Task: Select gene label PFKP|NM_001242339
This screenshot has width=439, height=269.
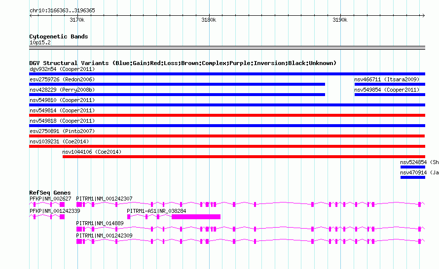Action: pyautogui.click(x=55, y=211)
